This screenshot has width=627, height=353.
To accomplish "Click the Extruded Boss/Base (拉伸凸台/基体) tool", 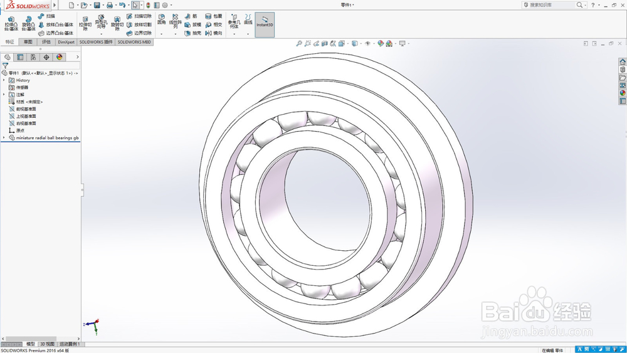I will pyautogui.click(x=11, y=24).
